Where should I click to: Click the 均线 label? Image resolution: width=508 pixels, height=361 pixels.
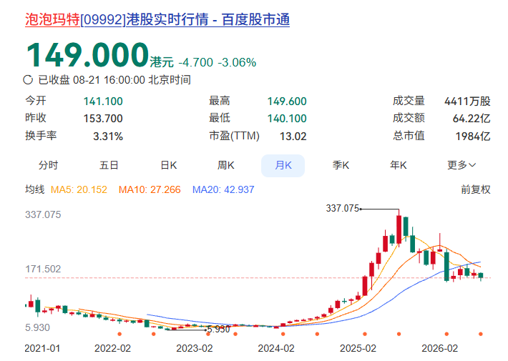(34, 189)
